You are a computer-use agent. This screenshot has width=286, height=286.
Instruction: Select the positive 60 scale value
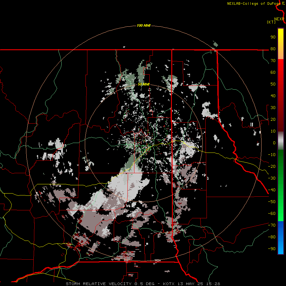click(273, 72)
